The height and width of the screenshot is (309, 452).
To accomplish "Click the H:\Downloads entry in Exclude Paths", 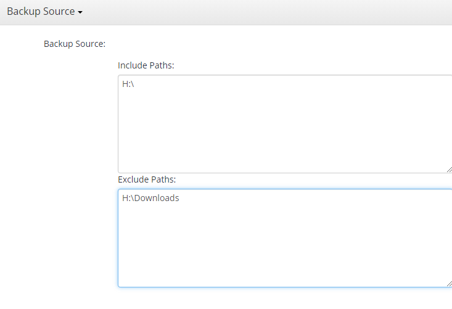I will [x=150, y=198].
